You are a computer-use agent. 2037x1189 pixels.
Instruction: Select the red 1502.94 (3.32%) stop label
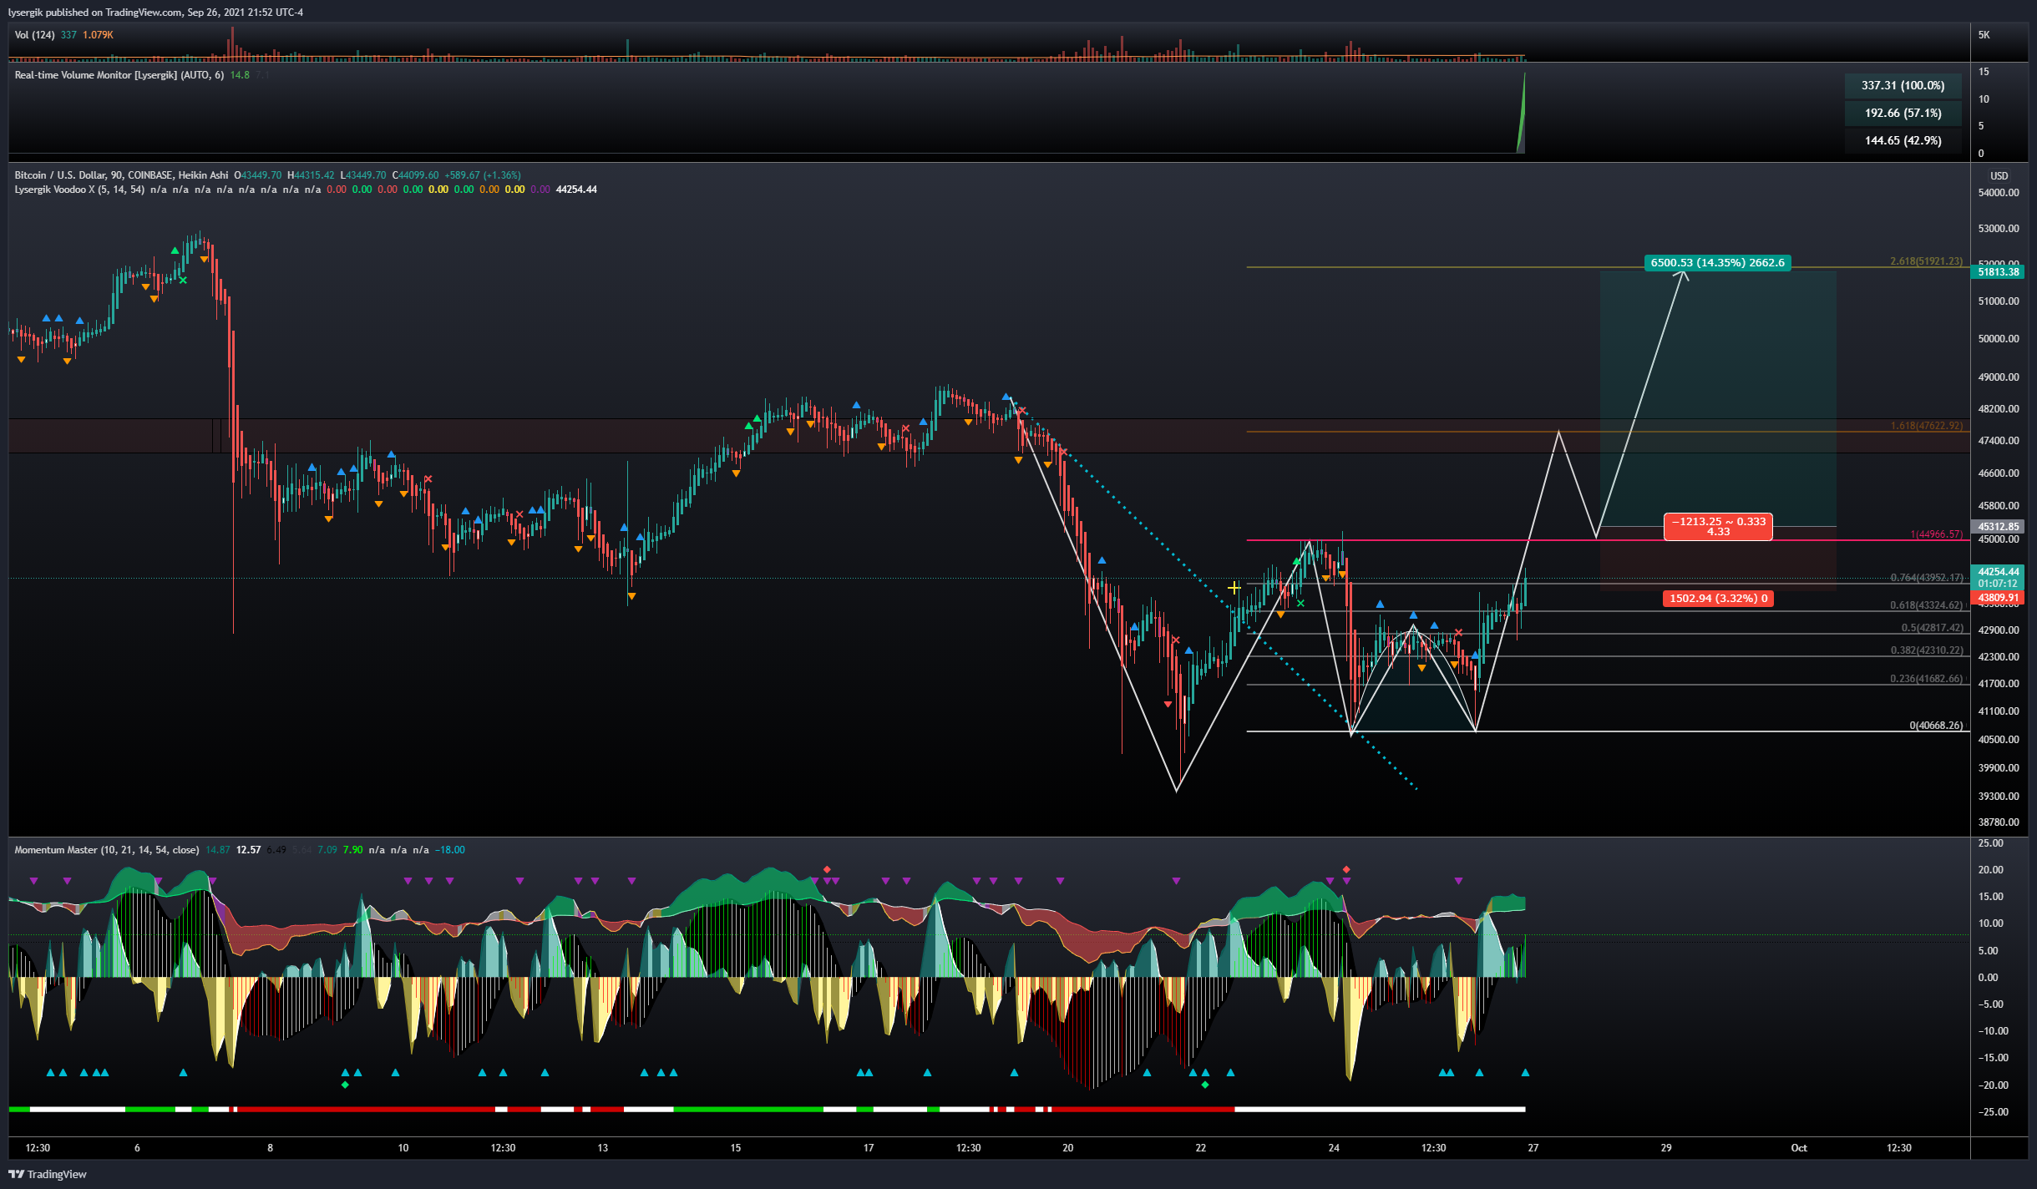1718,598
